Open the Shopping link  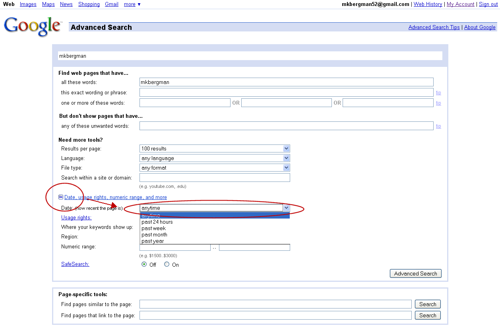(x=89, y=4)
